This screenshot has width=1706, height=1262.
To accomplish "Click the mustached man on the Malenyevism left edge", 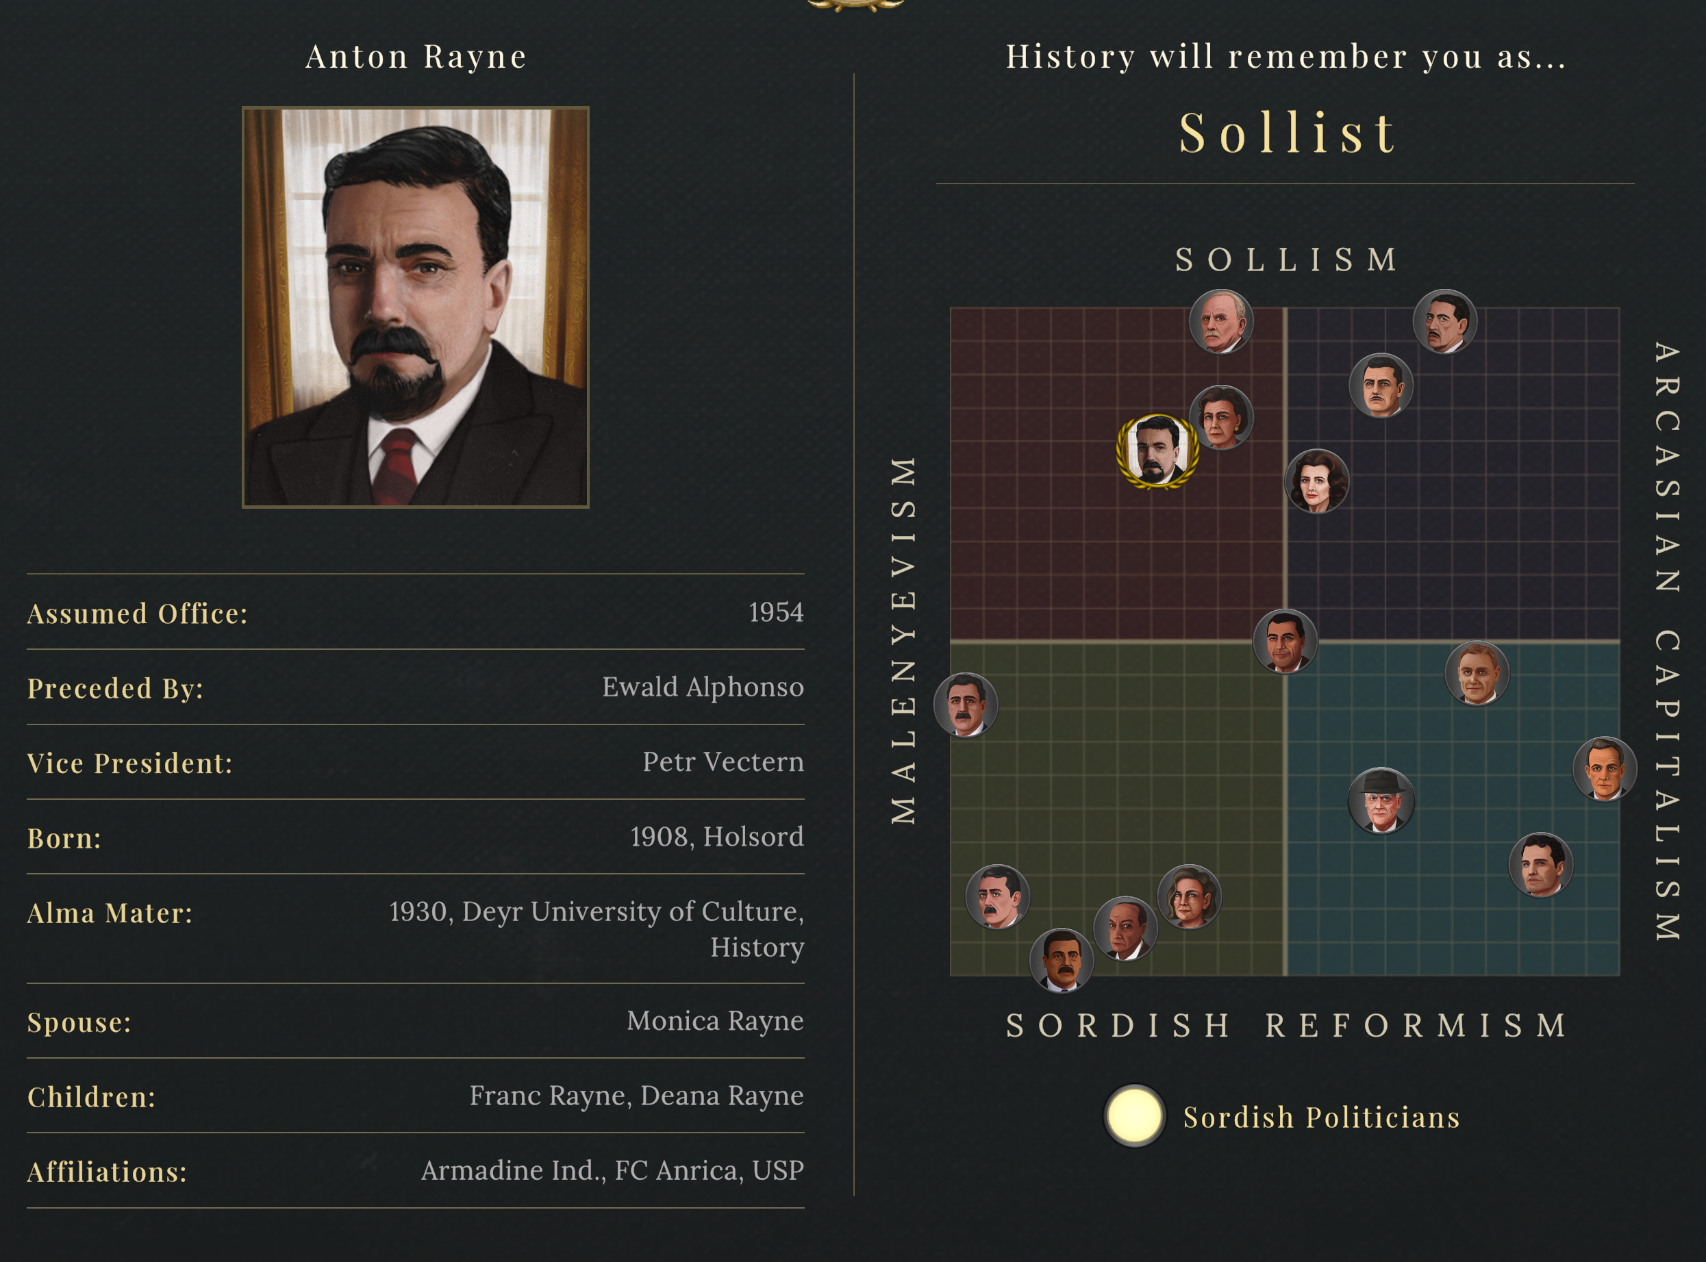I will tap(966, 705).
